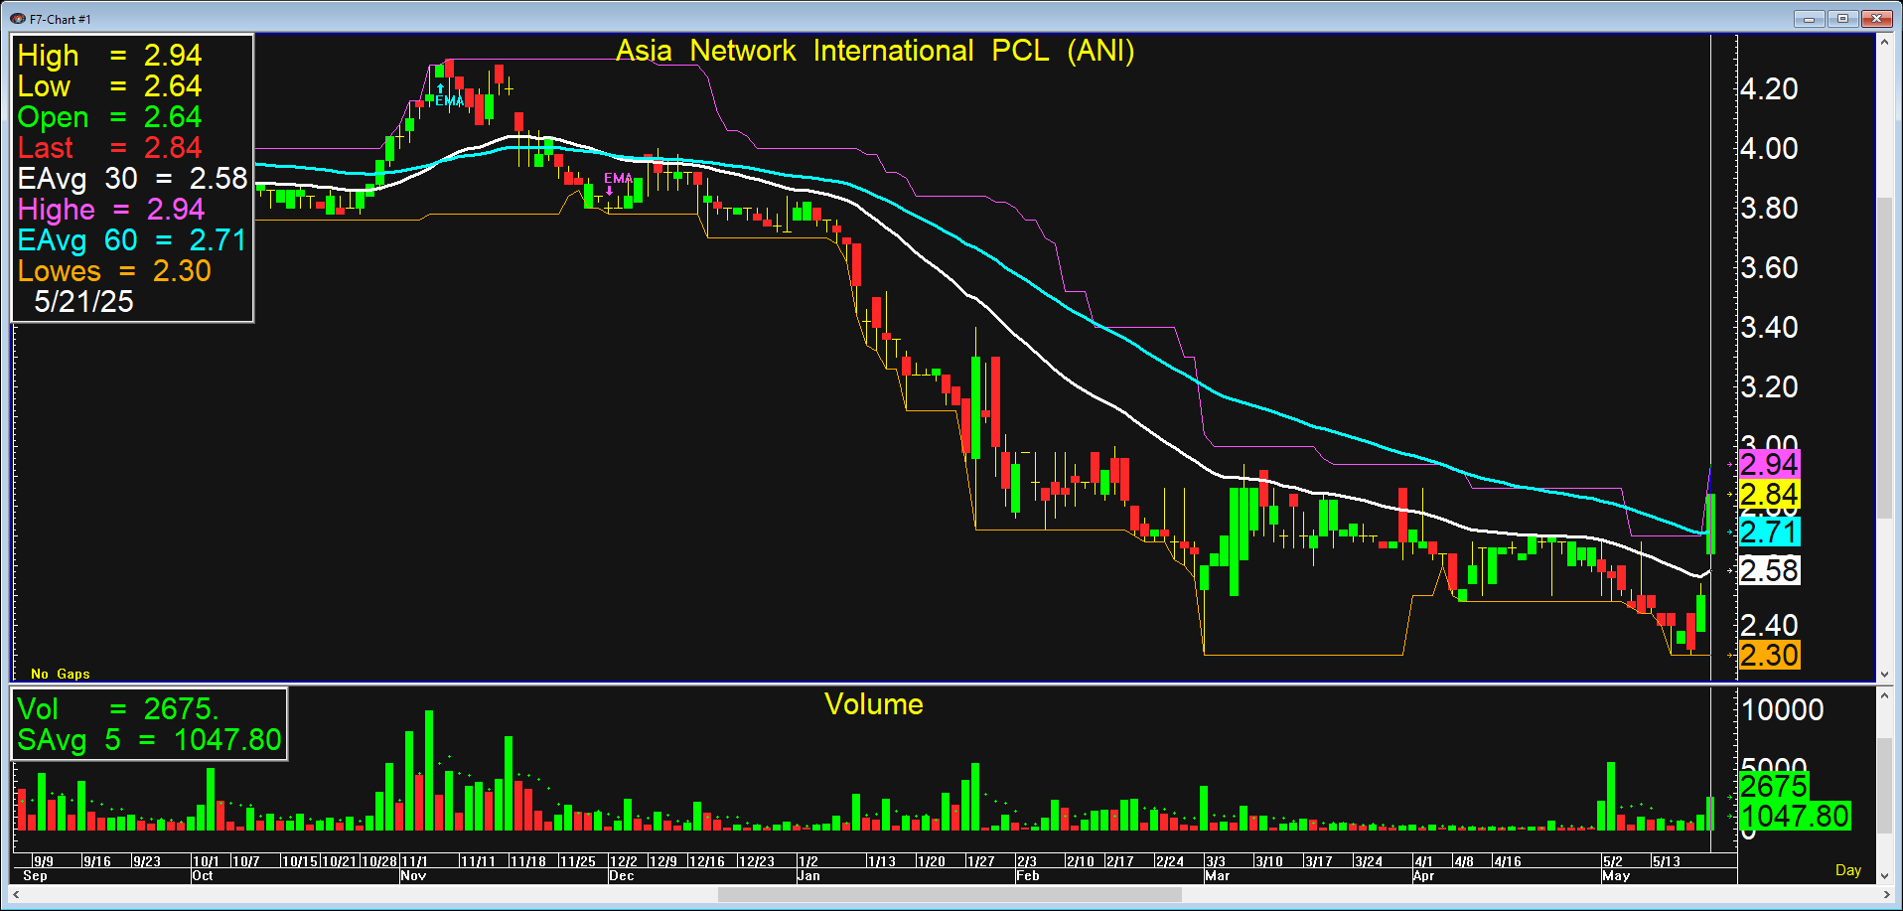The width and height of the screenshot is (1903, 911).
Task: Click the orange 2.30 price axis tag
Action: (1769, 655)
